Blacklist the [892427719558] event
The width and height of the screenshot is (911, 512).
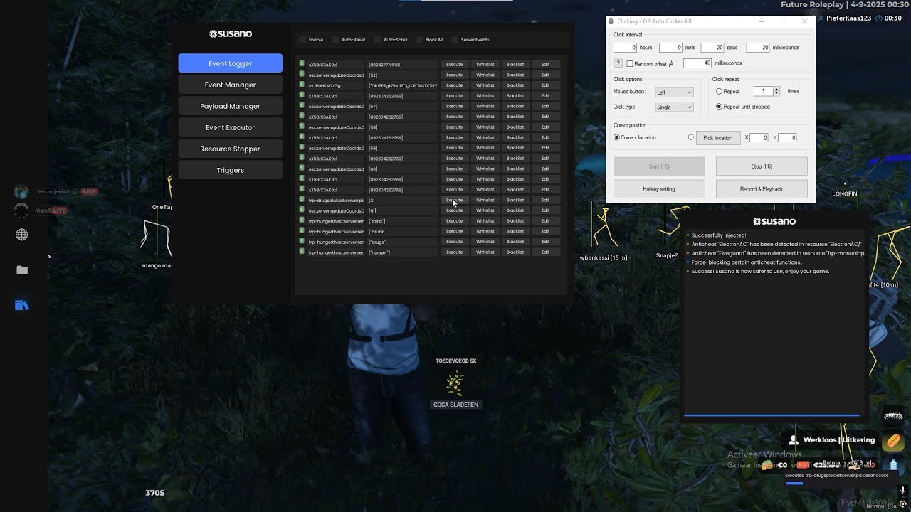point(515,65)
